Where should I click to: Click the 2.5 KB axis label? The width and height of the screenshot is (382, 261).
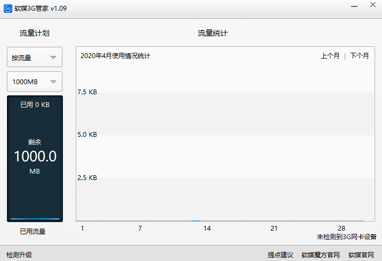[x=87, y=177]
